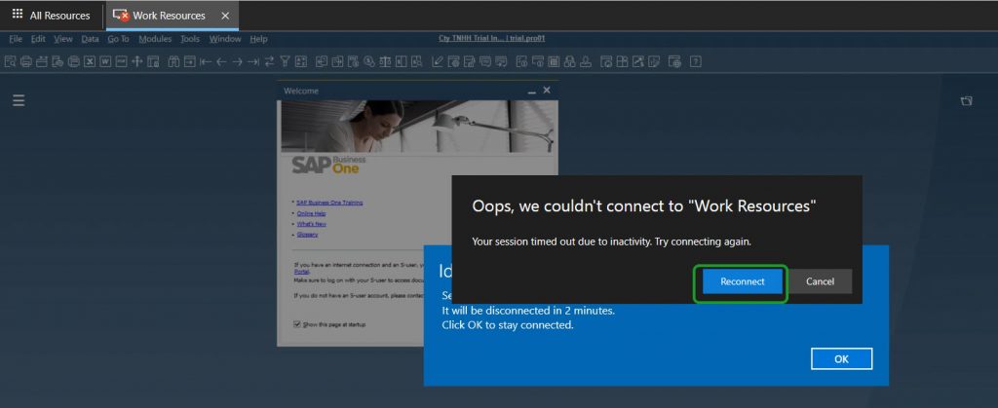Open the Tools menu
Screen dimensions: 998x408
190,39
